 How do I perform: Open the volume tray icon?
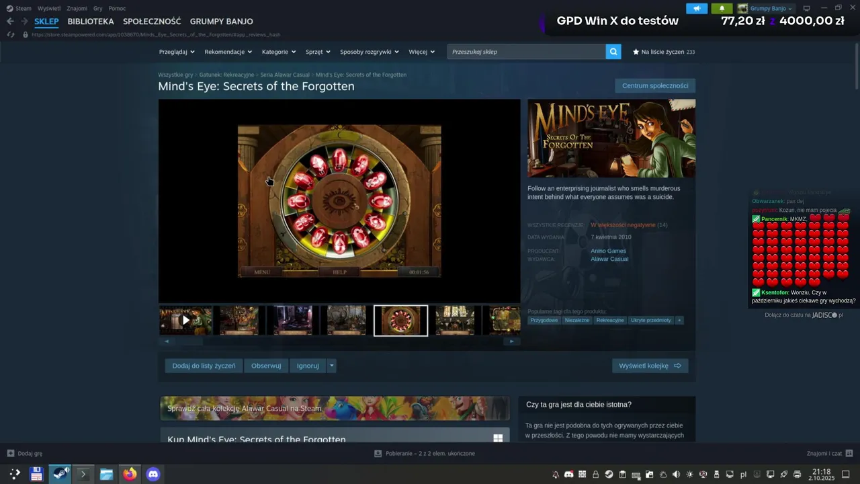(677, 475)
